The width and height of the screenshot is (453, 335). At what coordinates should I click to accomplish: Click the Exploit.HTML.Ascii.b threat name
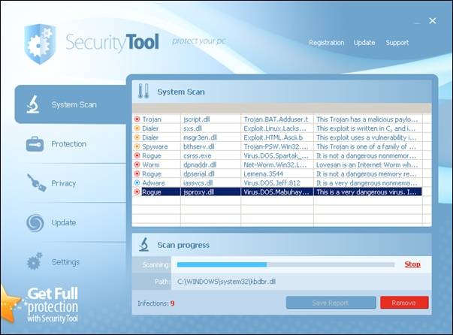coord(273,137)
